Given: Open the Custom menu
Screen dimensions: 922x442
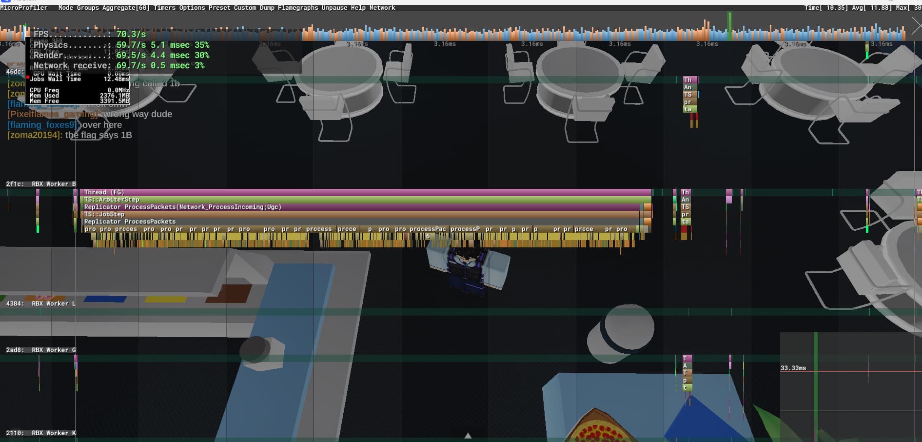Looking at the screenshot, I should tap(245, 8).
